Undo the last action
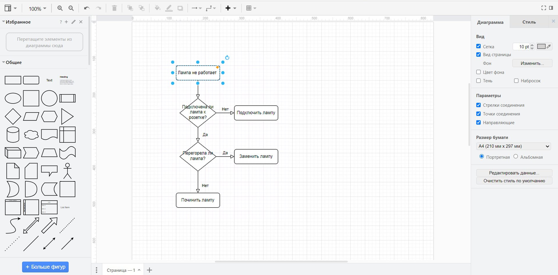Image resolution: width=558 pixels, height=275 pixels. tap(87, 8)
